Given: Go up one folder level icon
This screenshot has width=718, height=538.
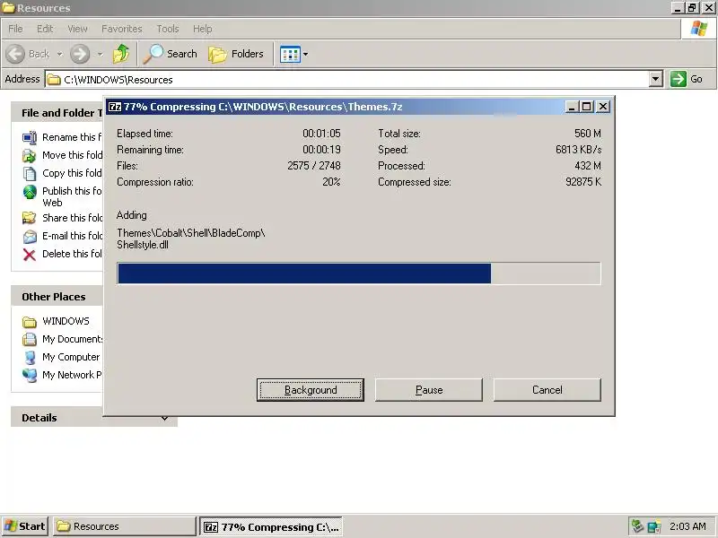Looking at the screenshot, I should tap(121, 54).
